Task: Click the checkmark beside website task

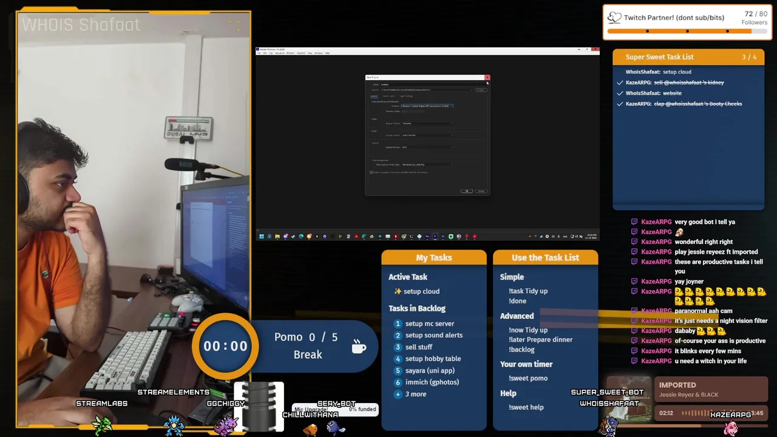Action: 620,93
